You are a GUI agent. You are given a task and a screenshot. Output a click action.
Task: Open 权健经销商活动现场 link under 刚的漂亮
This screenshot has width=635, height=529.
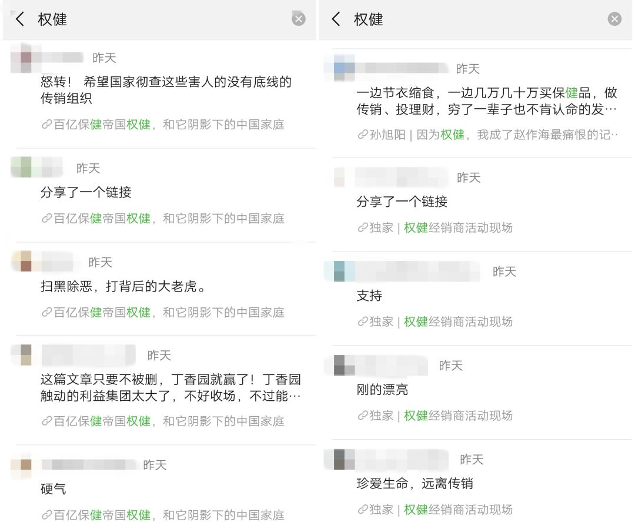click(435, 416)
